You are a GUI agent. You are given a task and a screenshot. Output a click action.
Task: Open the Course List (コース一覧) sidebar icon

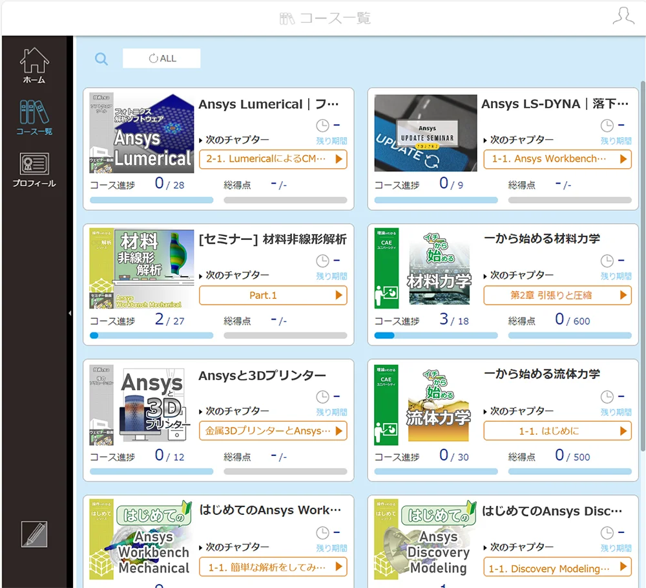coord(34,118)
